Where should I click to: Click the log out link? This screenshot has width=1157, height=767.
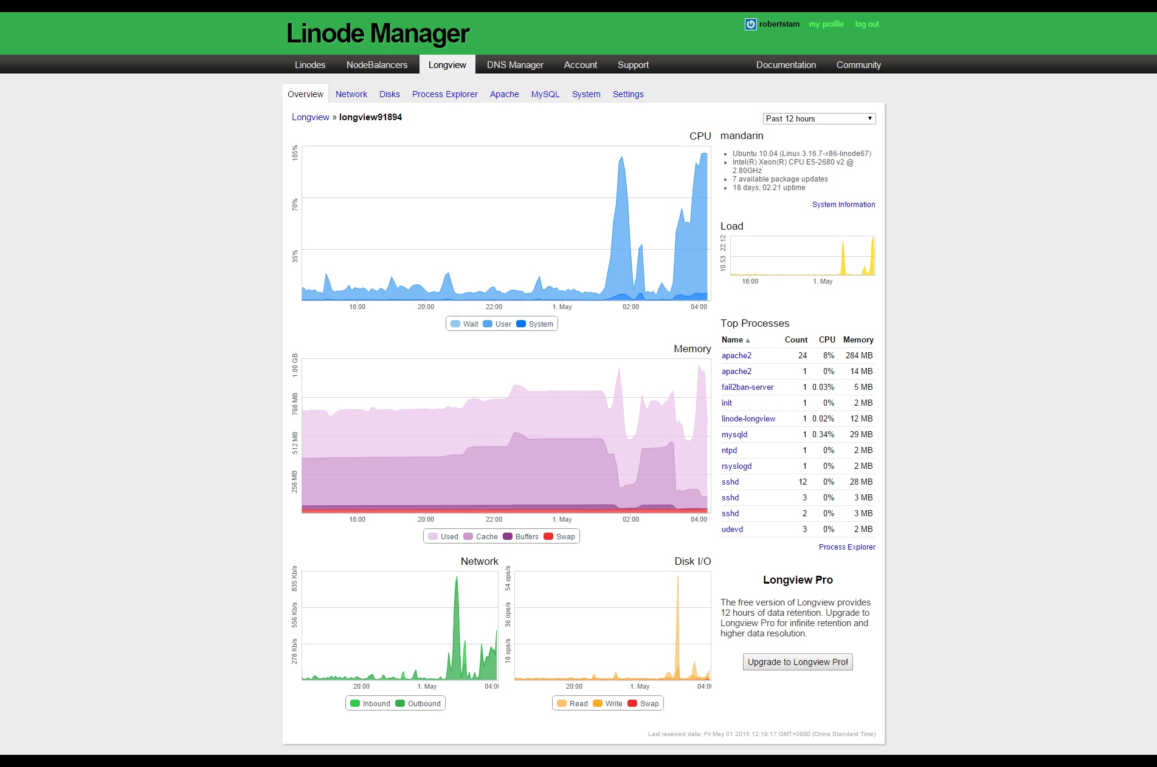point(867,24)
